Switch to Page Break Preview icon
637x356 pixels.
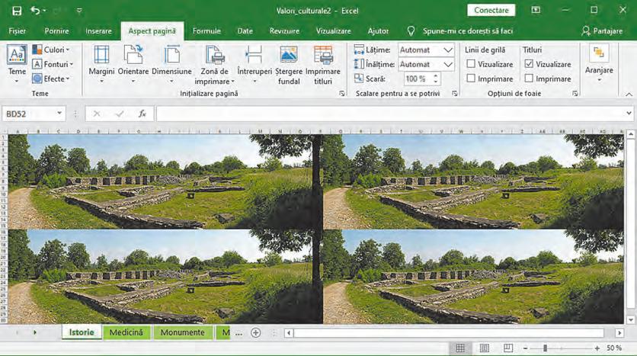pyautogui.click(x=507, y=348)
